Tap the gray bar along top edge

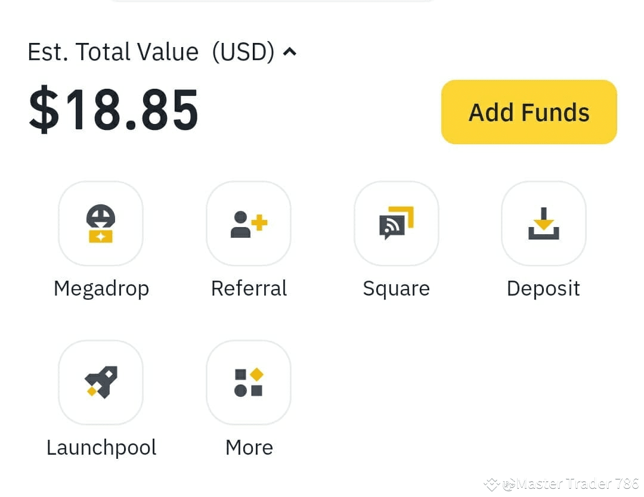272,1
